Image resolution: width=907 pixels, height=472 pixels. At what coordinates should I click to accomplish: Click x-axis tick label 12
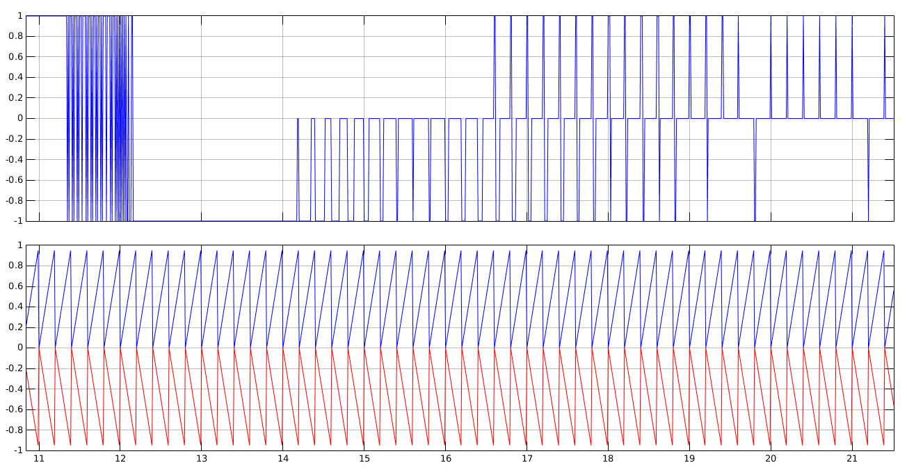[120, 459]
